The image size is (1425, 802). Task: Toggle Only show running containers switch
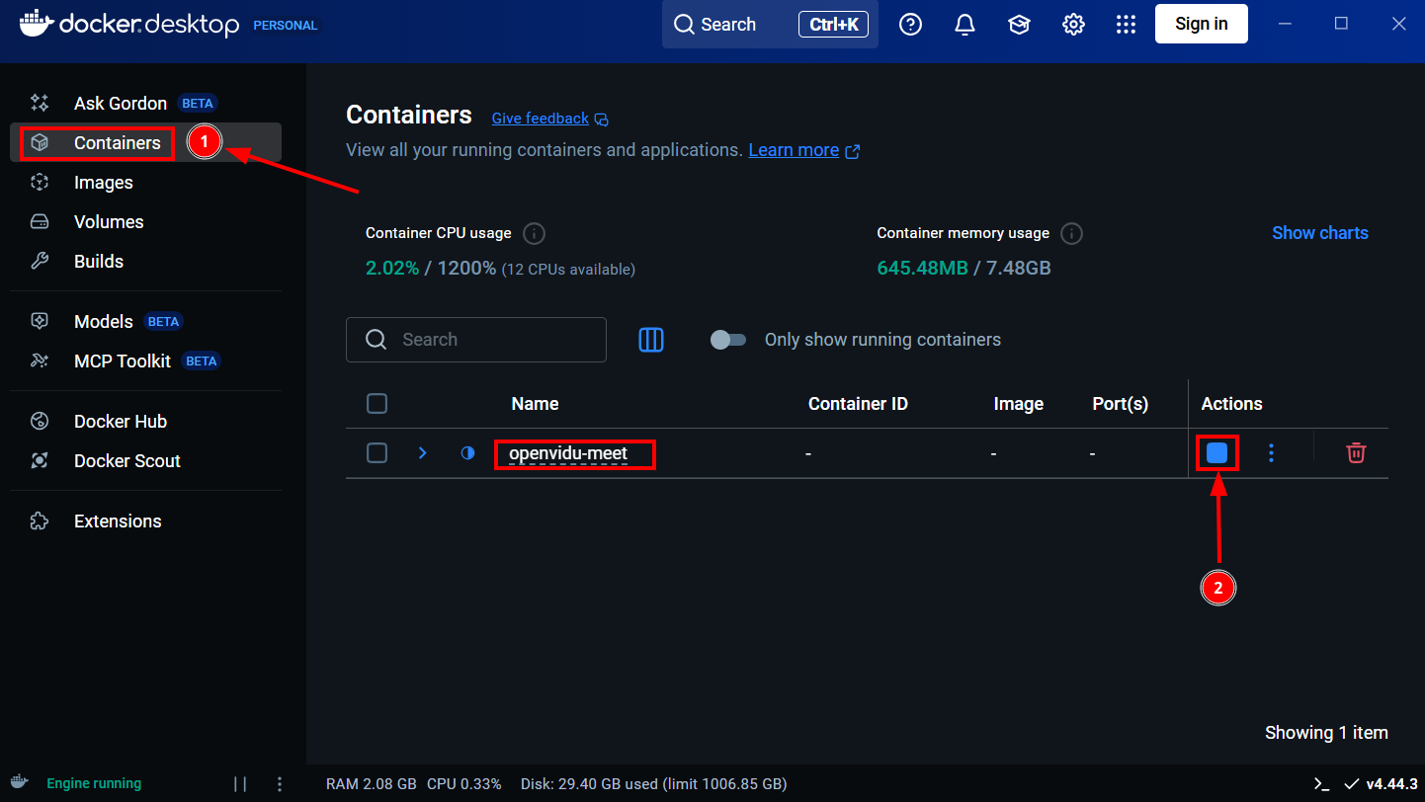[x=728, y=340]
